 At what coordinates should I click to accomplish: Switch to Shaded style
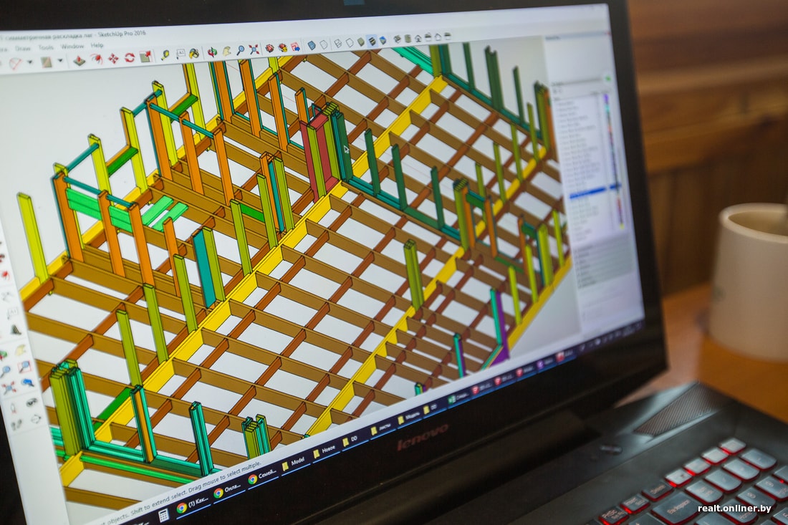pyautogui.click(x=361, y=42)
